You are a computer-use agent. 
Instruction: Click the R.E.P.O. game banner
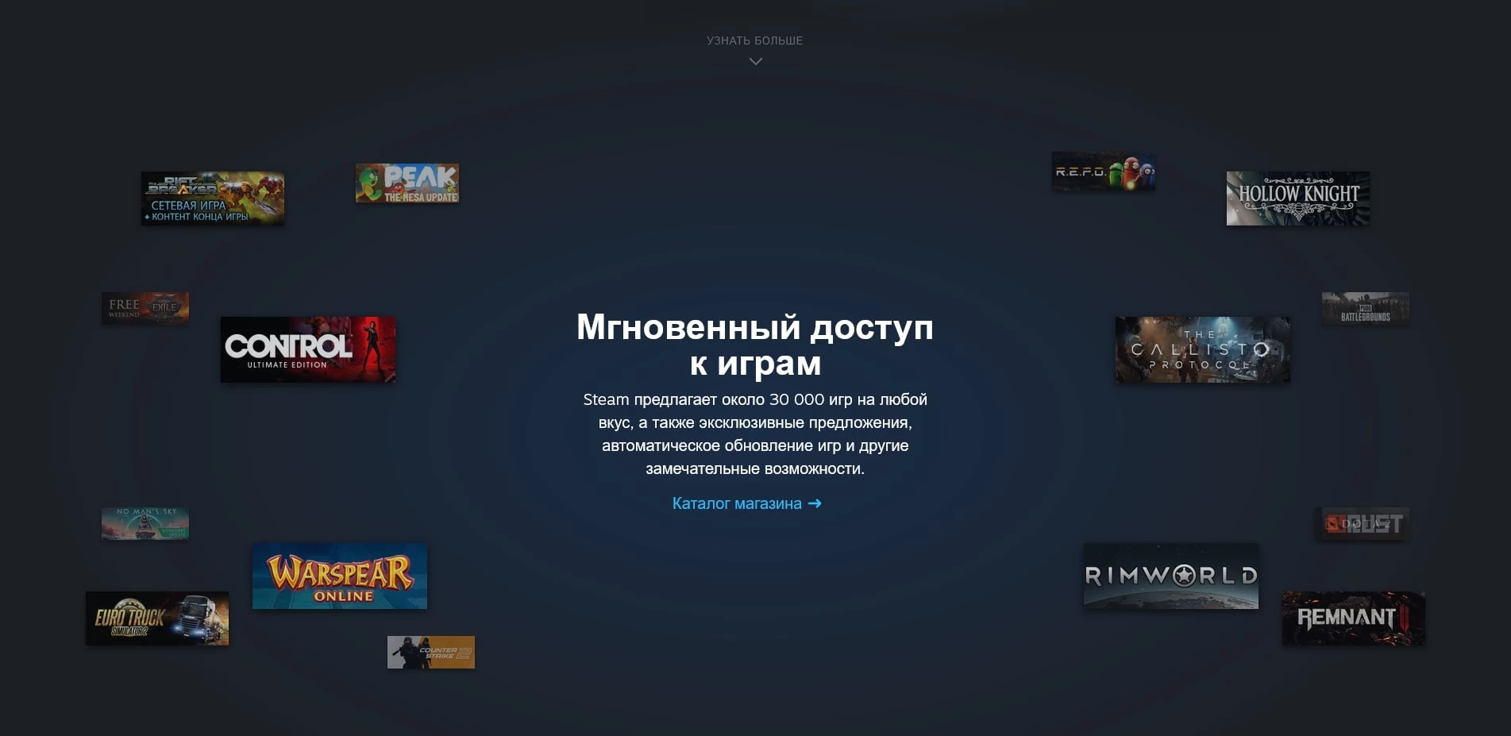coord(1103,171)
